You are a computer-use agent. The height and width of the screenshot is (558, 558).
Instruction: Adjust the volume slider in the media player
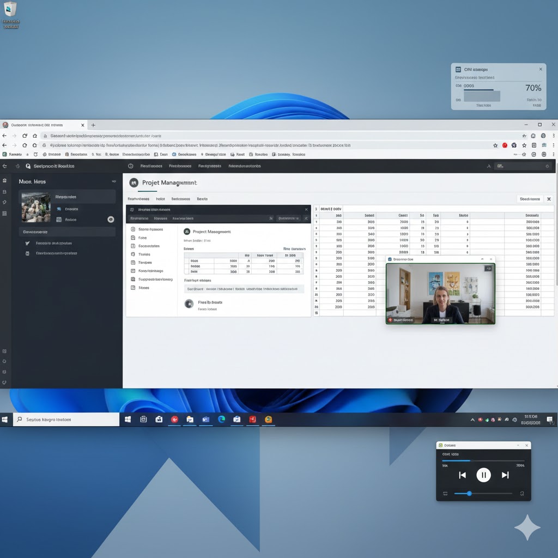tap(469, 493)
